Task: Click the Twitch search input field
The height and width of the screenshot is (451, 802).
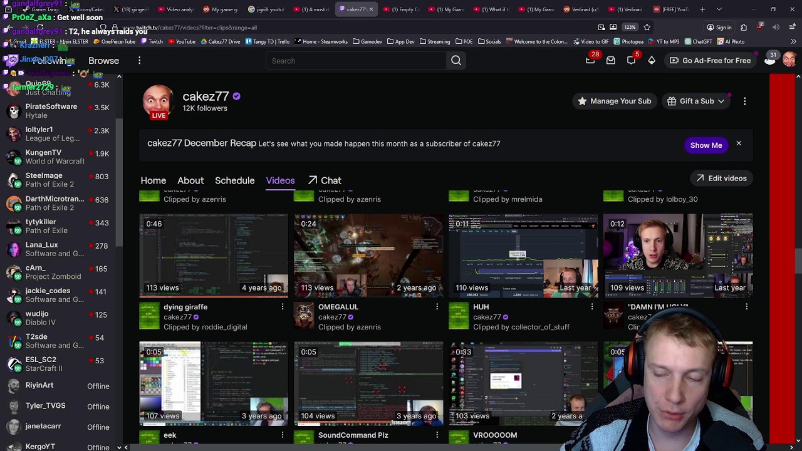Action: pos(357,61)
